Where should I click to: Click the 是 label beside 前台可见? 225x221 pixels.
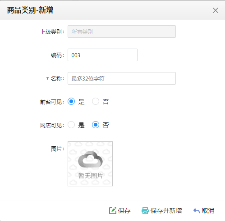tap(81, 102)
